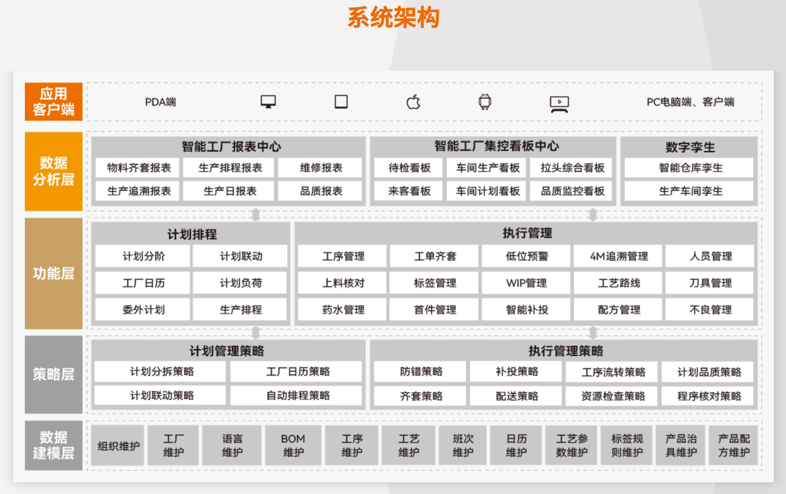The height and width of the screenshot is (494, 786).
Task: Expand the 执行管理 section header
Action: (x=528, y=234)
